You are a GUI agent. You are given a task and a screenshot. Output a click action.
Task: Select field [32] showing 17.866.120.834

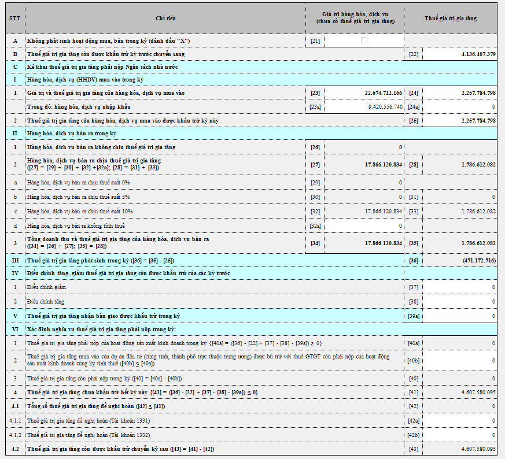coord(364,212)
